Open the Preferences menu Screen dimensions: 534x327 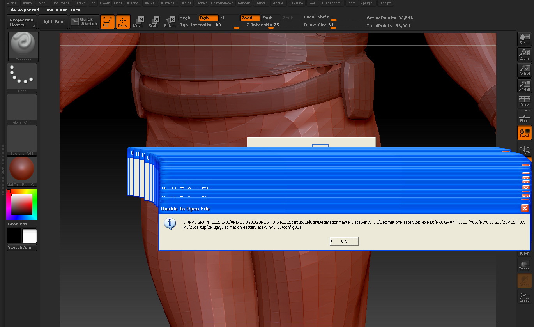(221, 3)
